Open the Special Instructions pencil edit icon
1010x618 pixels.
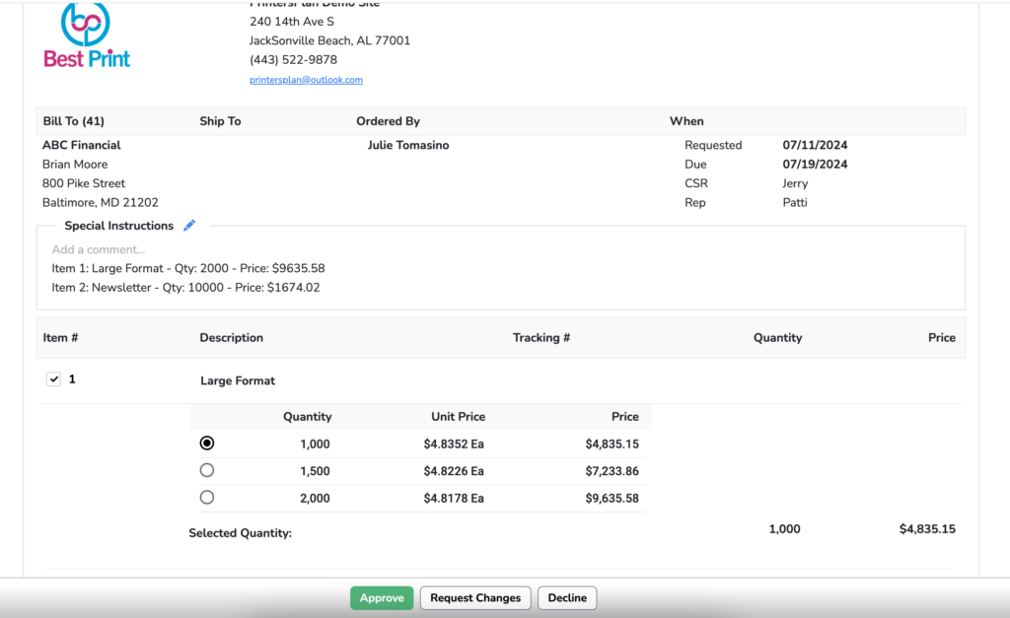(189, 225)
